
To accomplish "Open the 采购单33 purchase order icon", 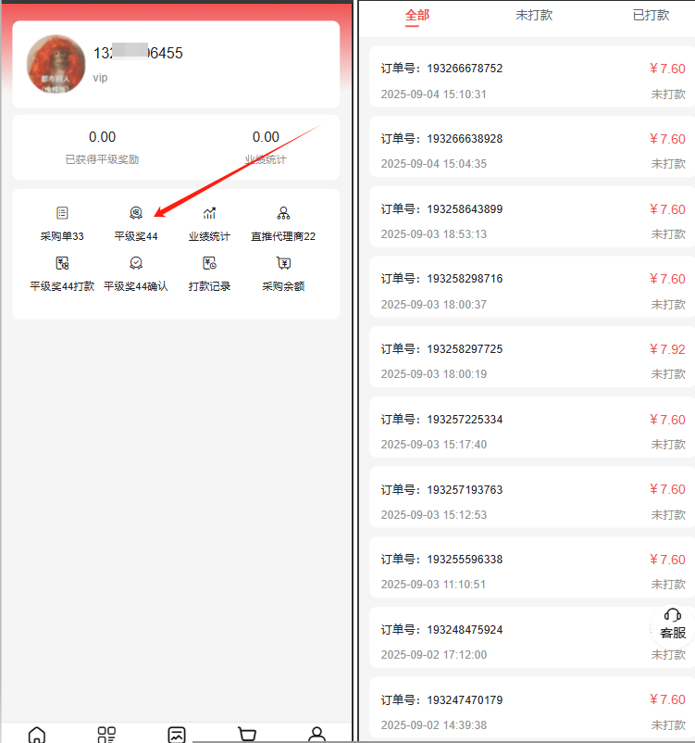I will coord(62,213).
